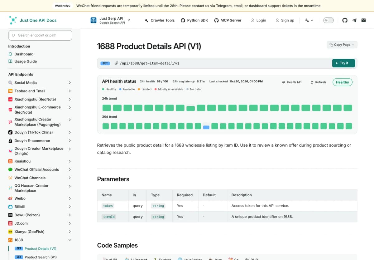374x260 pixels.
Task: Click the Login link
Action: point(258,20)
